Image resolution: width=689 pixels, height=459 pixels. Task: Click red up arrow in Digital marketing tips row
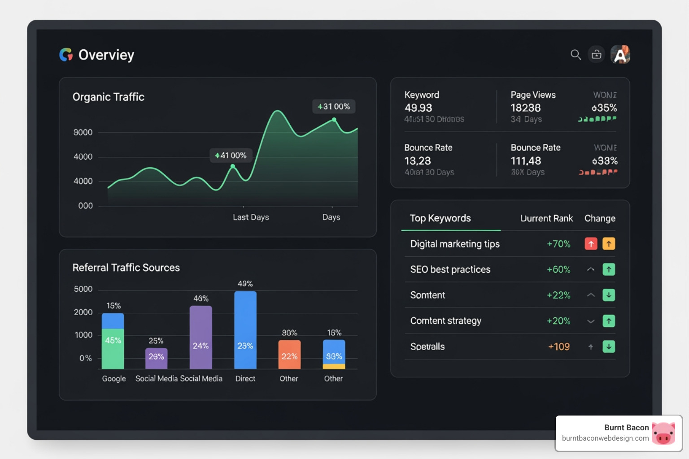591,244
